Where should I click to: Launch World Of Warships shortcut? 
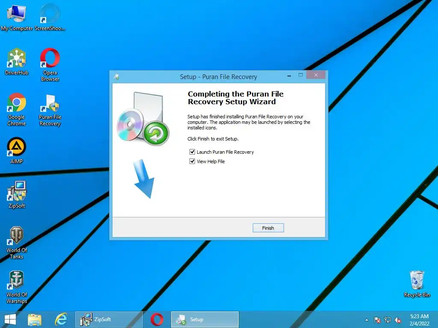pyautogui.click(x=17, y=287)
